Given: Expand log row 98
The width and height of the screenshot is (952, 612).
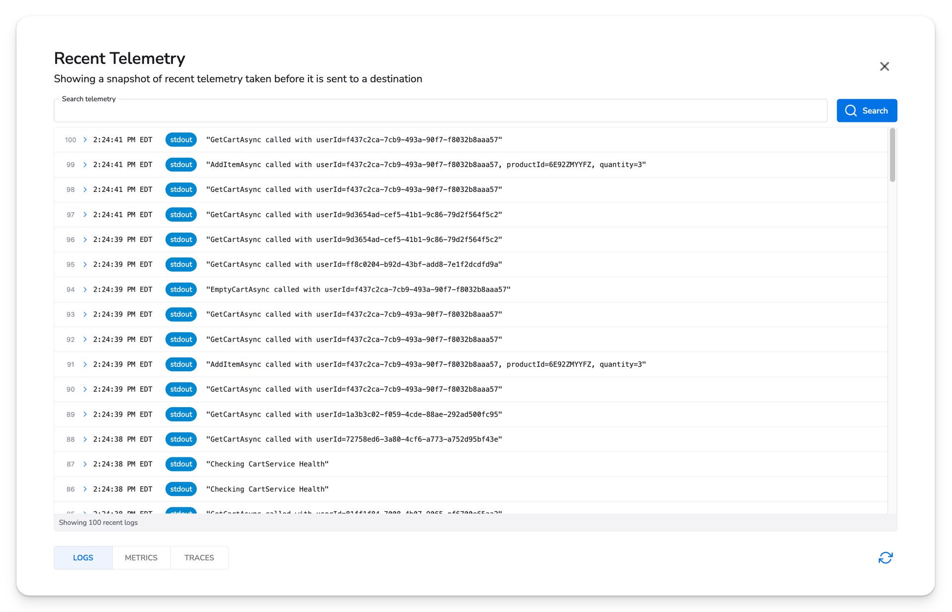Looking at the screenshot, I should 85,189.
